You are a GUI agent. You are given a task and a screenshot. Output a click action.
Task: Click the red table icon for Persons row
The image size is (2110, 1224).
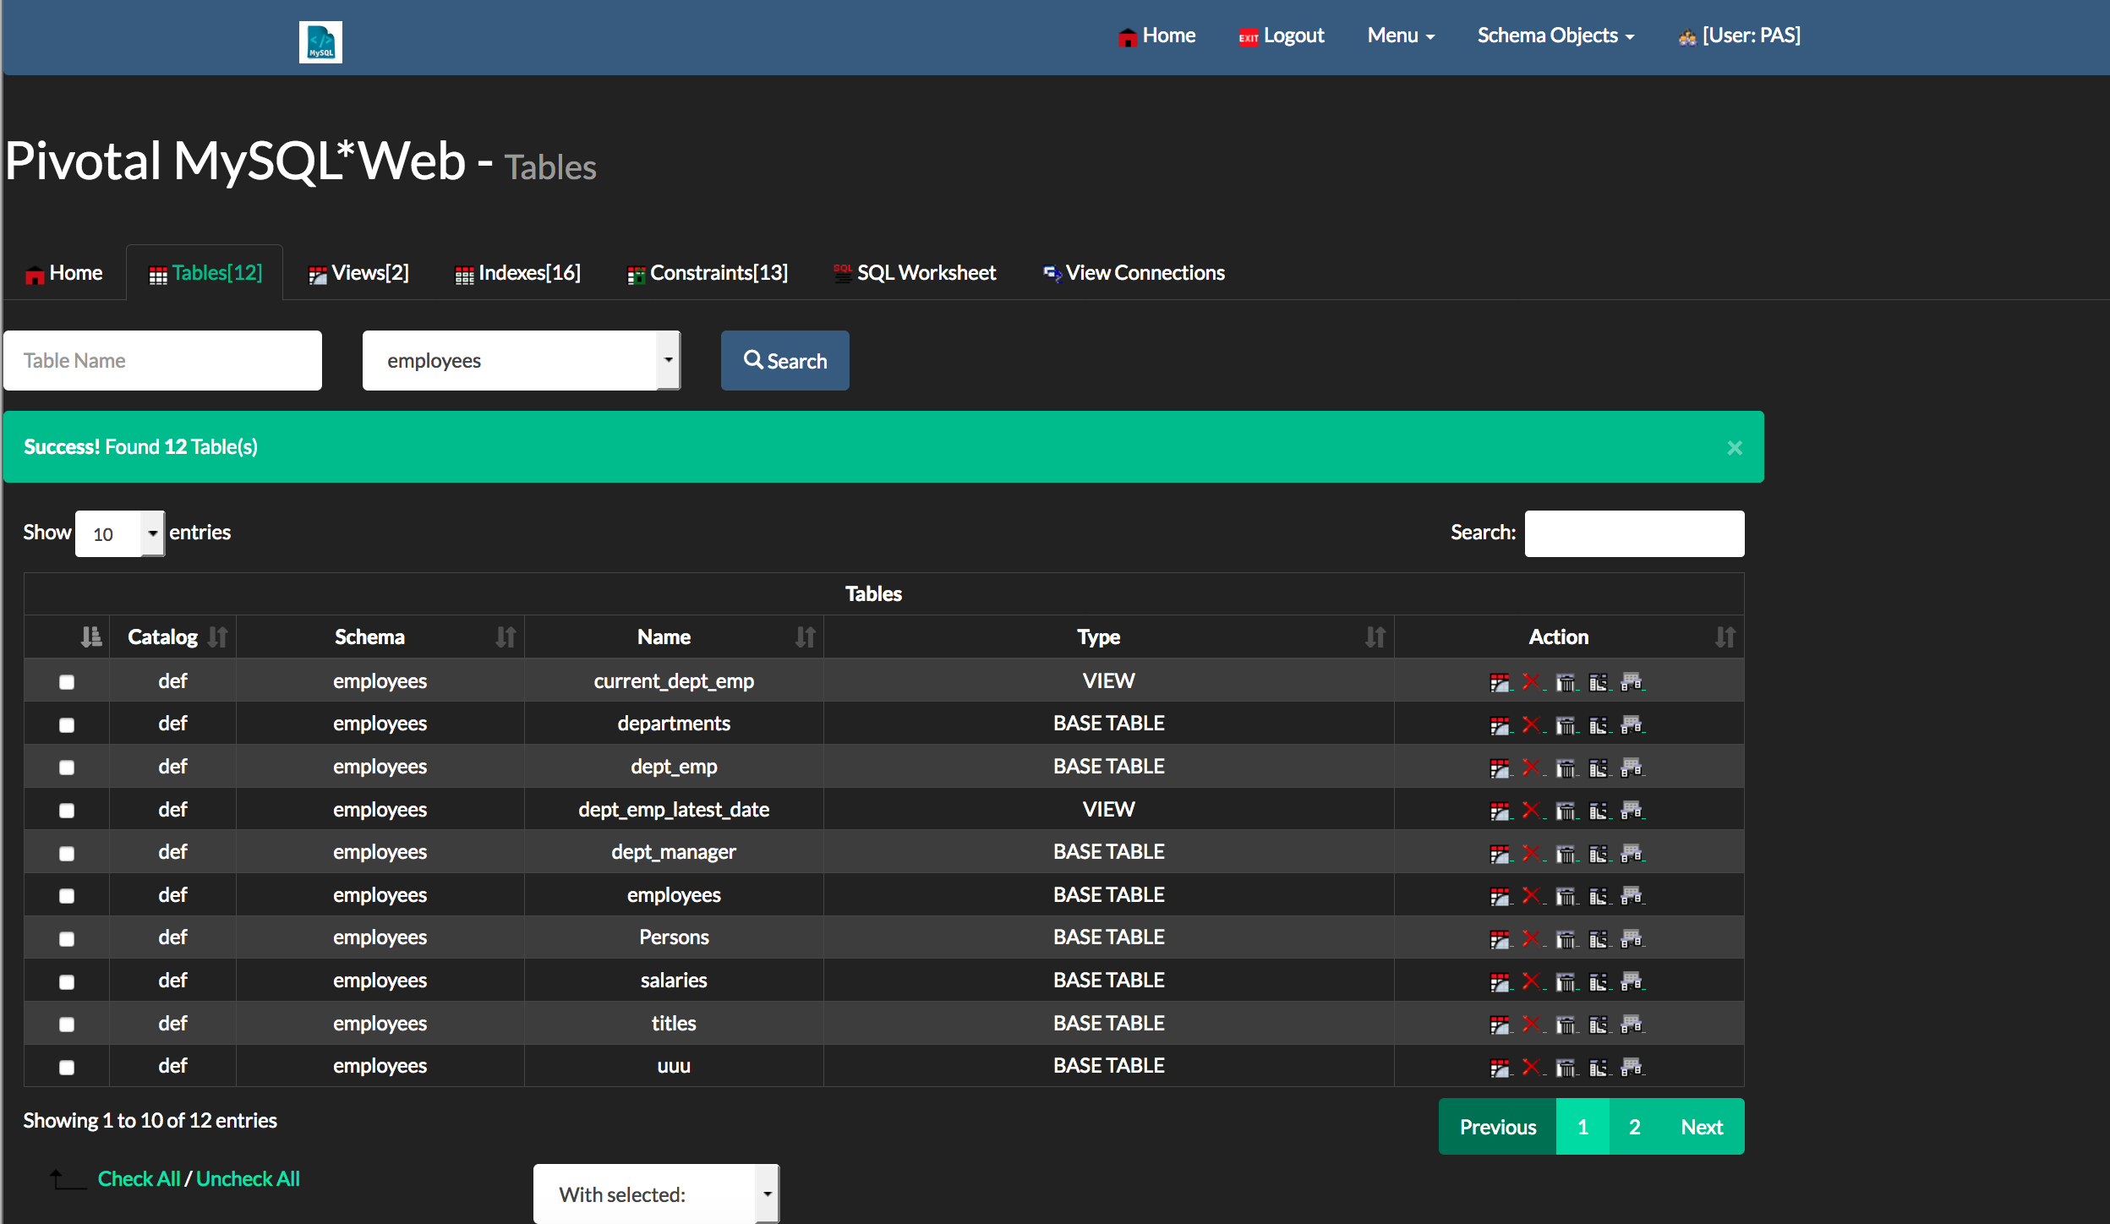pyautogui.click(x=1500, y=939)
